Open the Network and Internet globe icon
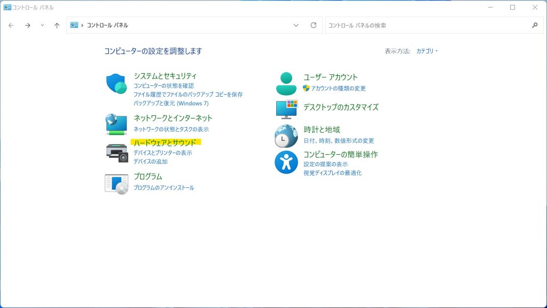 (x=116, y=124)
